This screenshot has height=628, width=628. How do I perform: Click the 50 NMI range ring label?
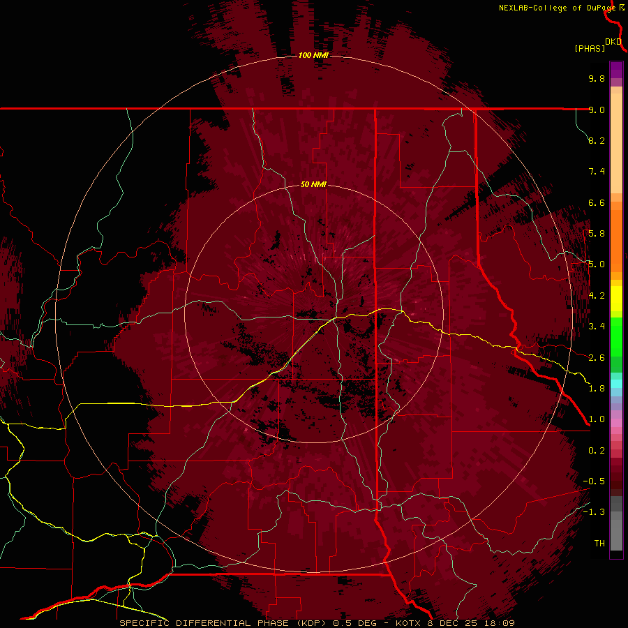pos(313,184)
